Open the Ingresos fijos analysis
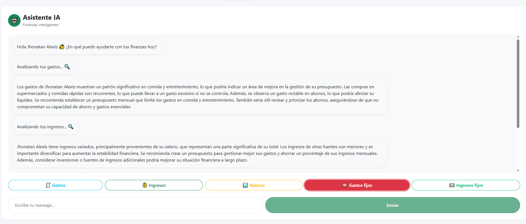This screenshot has width=526, height=224. pos(466,185)
